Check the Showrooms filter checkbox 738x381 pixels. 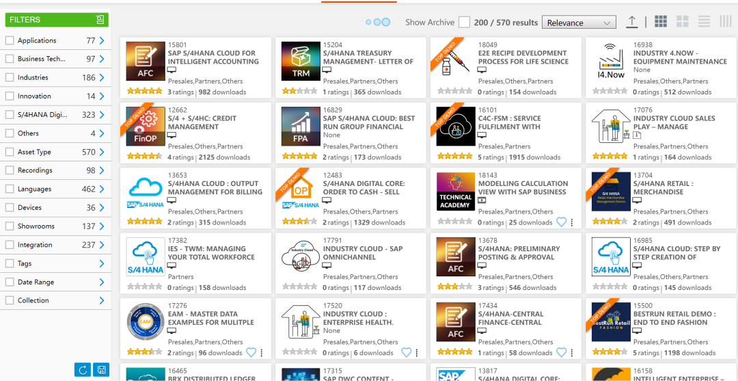[x=10, y=226]
